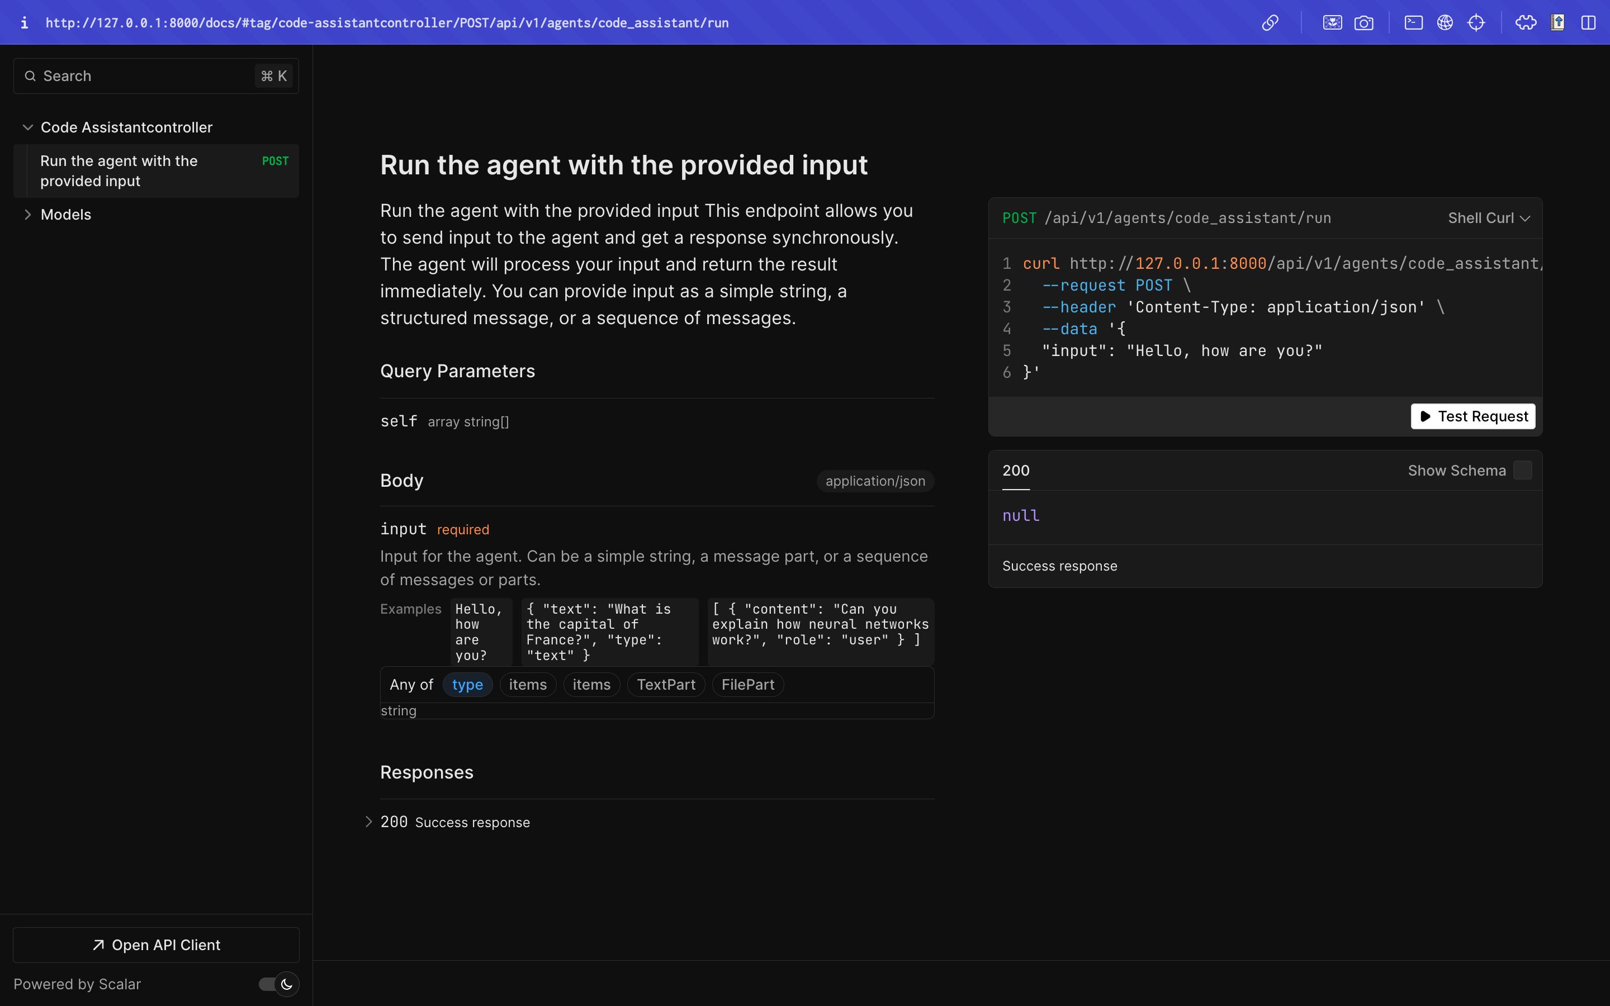The image size is (1610, 1006).
Task: Open the terminal icon in the toolbar
Action: (1413, 22)
